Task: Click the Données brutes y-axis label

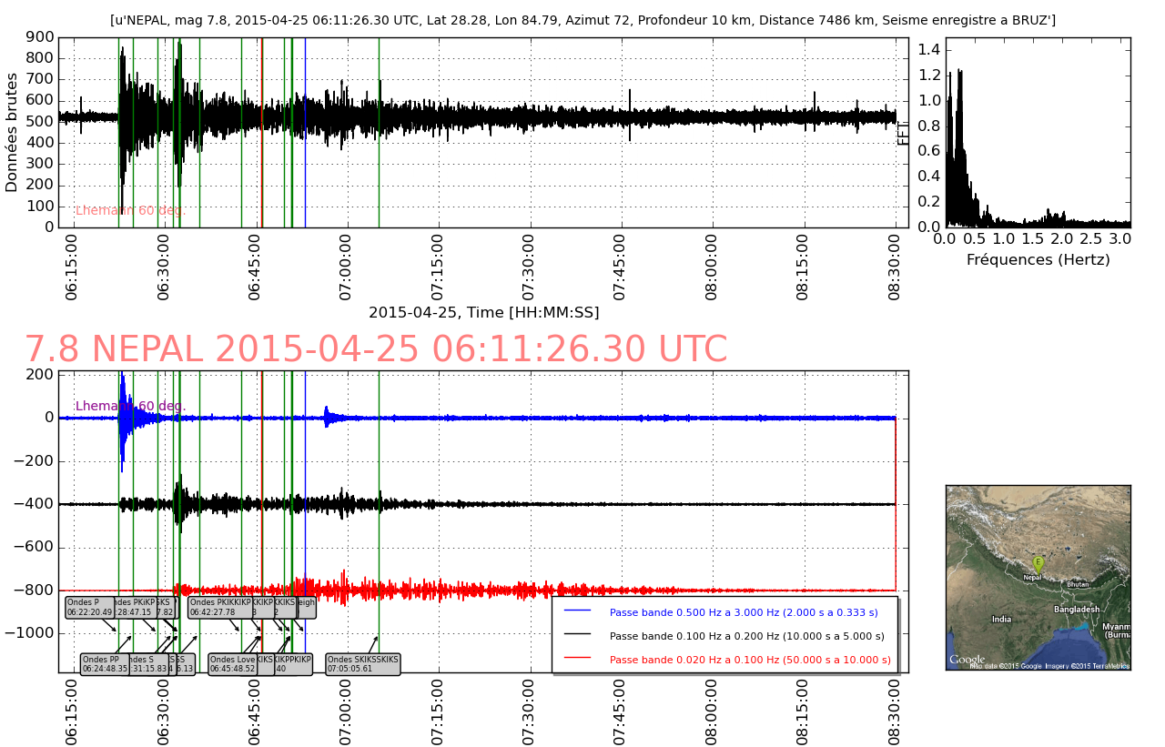Action: (12, 133)
